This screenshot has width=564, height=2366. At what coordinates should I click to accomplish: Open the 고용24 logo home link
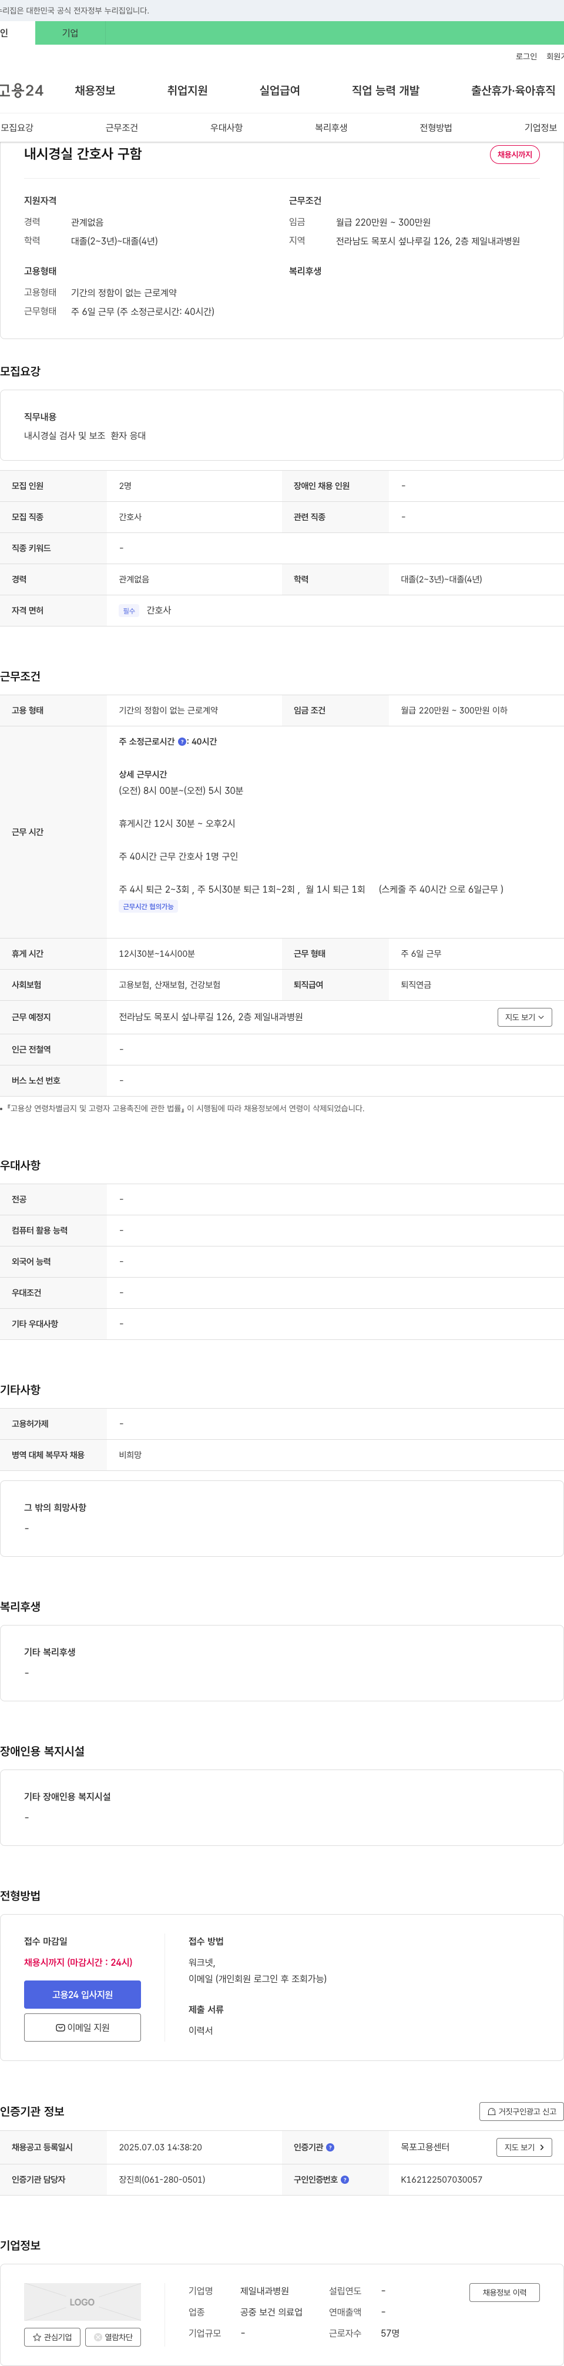tap(21, 90)
